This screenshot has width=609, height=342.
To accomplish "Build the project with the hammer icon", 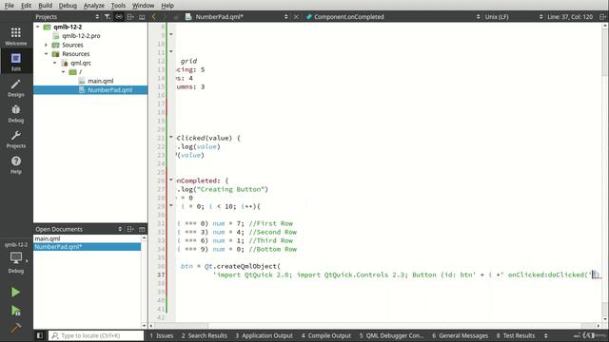I will tap(15, 328).
